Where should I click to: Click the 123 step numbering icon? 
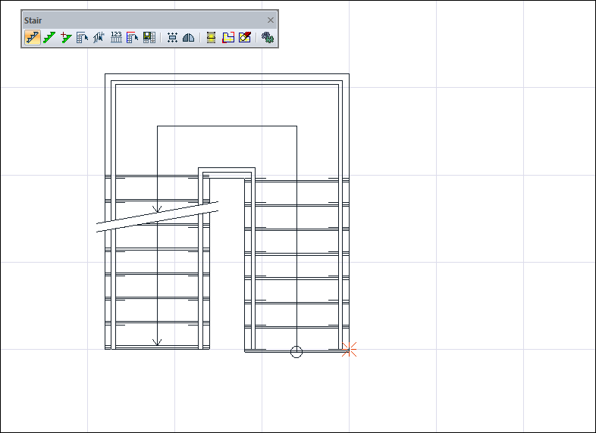click(116, 37)
